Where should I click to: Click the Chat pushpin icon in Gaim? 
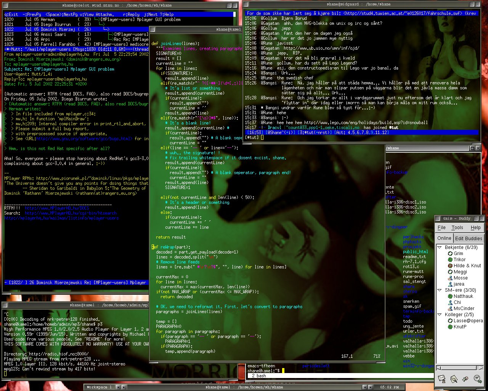[466, 379]
